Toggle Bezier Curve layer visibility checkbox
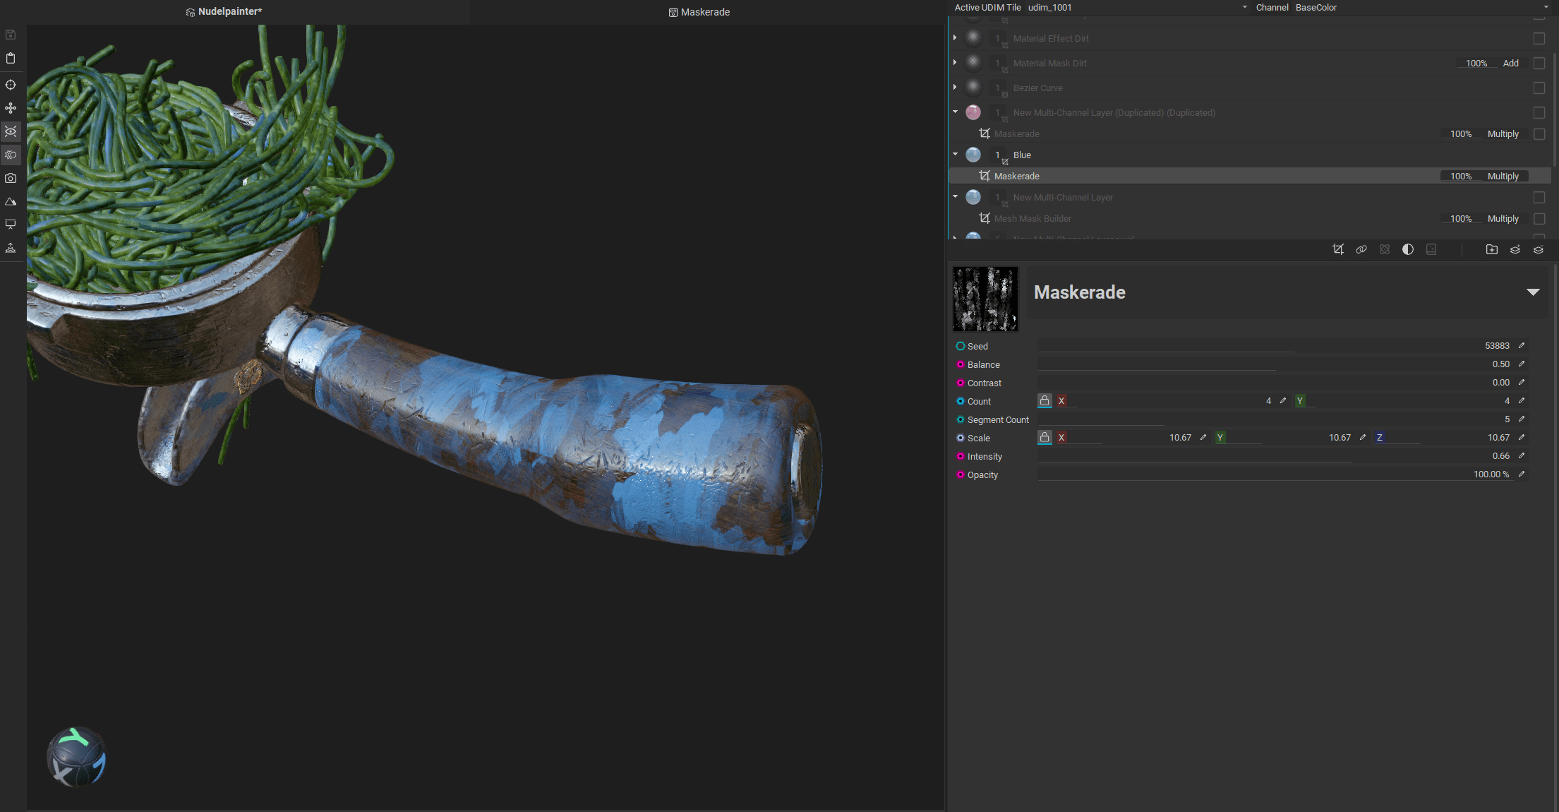Viewport: 1559px width, 812px height. coord(1539,88)
